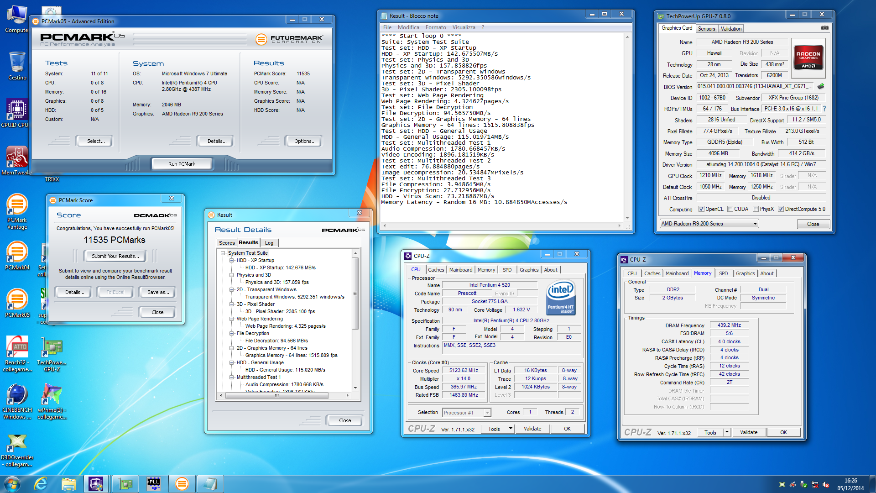Launch PCMark04 from the desktop
Viewport: 876px width, 493px height.
point(17,256)
